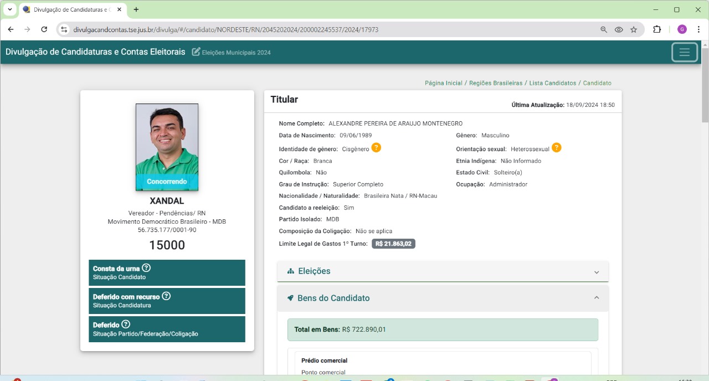Image resolution: width=709 pixels, height=381 pixels.
Task: Click the browser address bar URL
Action: (x=226, y=29)
